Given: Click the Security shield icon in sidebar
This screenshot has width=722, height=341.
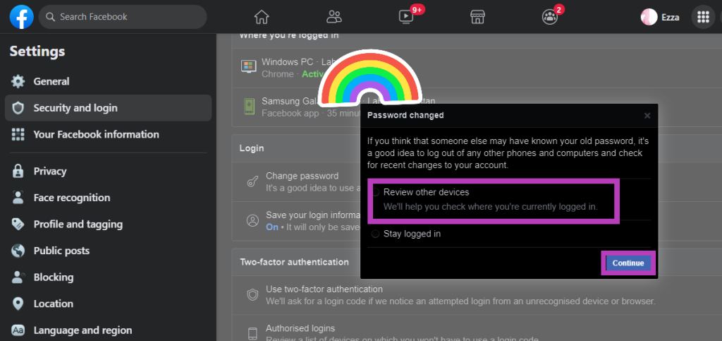Looking at the screenshot, I should (18, 108).
